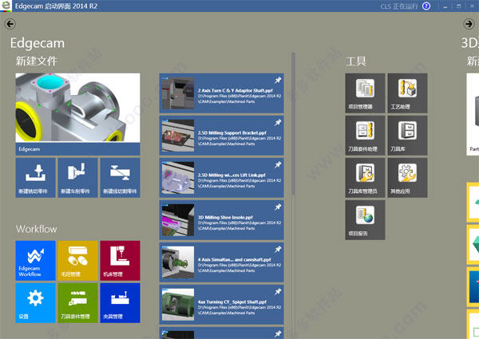The image size is (479, 339).
Task: Open help via the question mark icon
Action: [426, 6]
